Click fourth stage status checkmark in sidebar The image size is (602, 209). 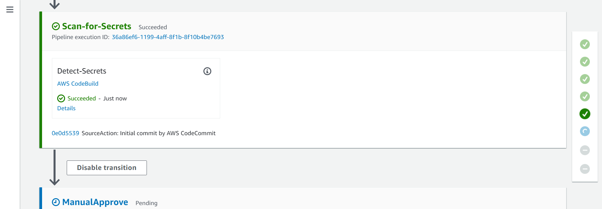[585, 96]
